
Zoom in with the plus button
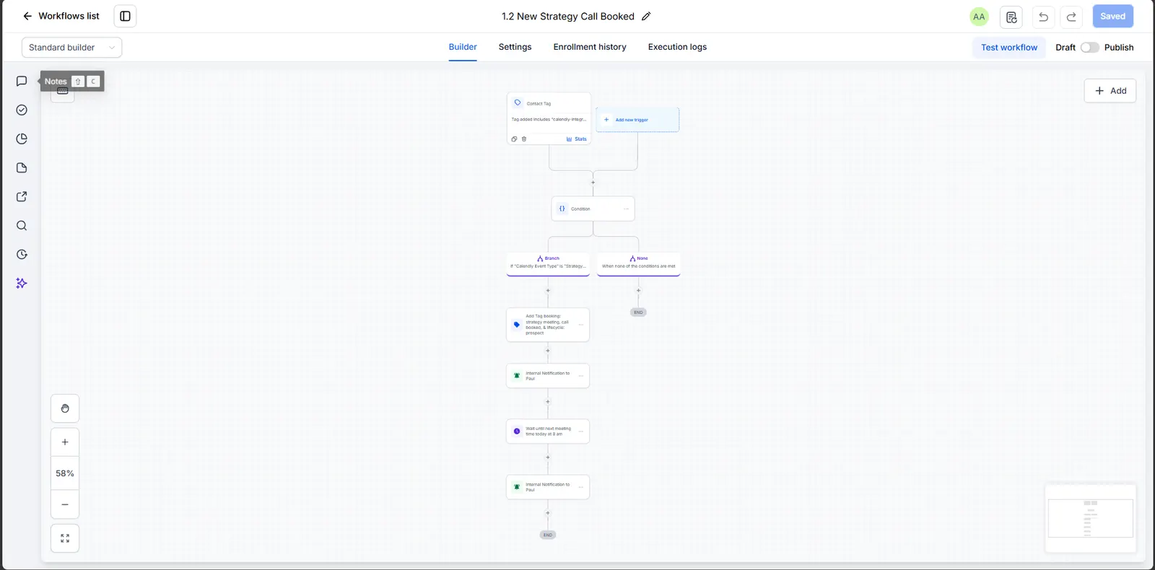(x=65, y=442)
